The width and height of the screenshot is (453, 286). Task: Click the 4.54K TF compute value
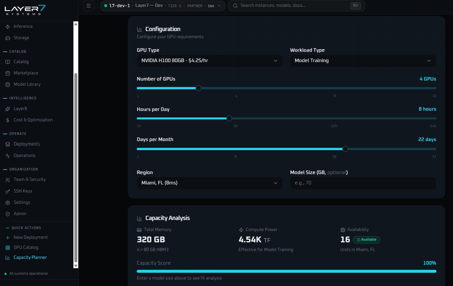[x=255, y=239]
